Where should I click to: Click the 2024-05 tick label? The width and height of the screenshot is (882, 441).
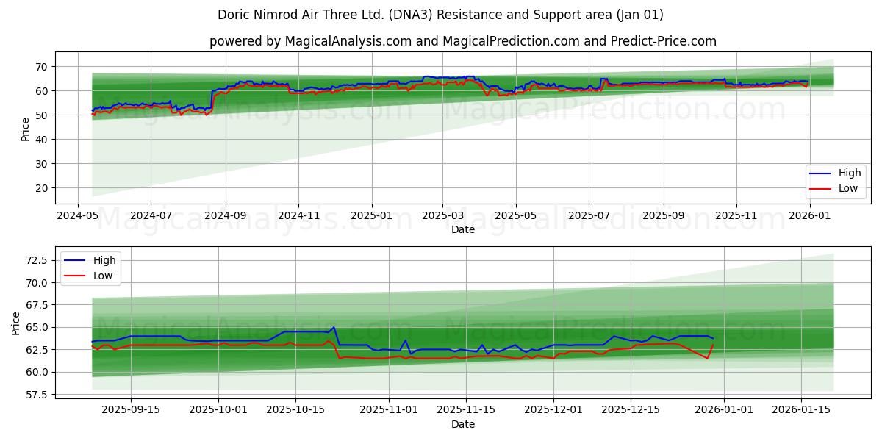tap(78, 215)
